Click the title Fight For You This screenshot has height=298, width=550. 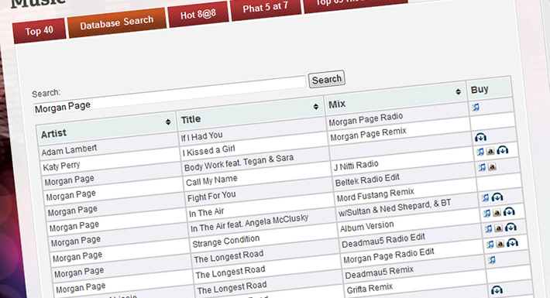click(x=211, y=197)
